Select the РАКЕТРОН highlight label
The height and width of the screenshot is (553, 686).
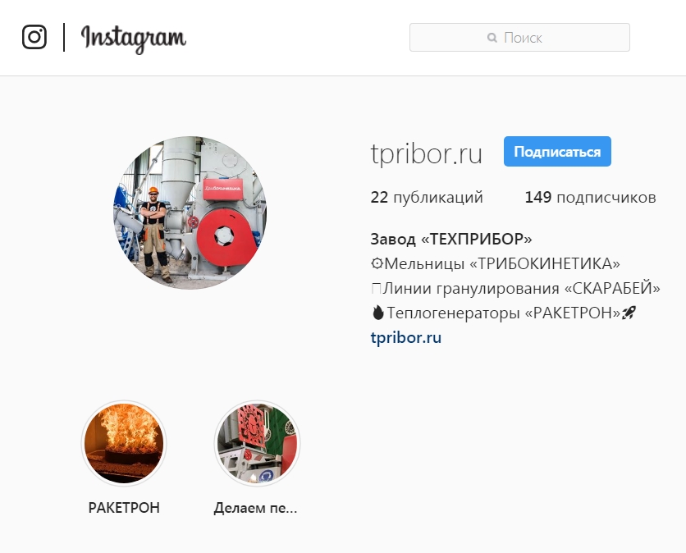[124, 508]
